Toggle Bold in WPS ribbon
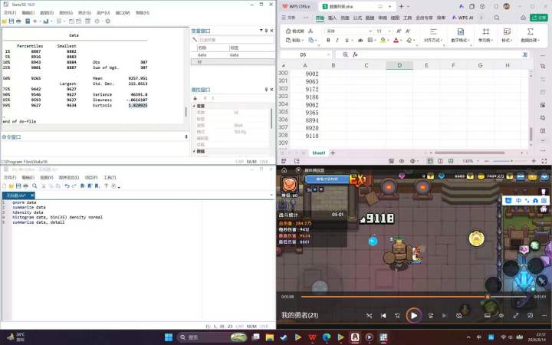The image size is (552, 345). (328, 41)
